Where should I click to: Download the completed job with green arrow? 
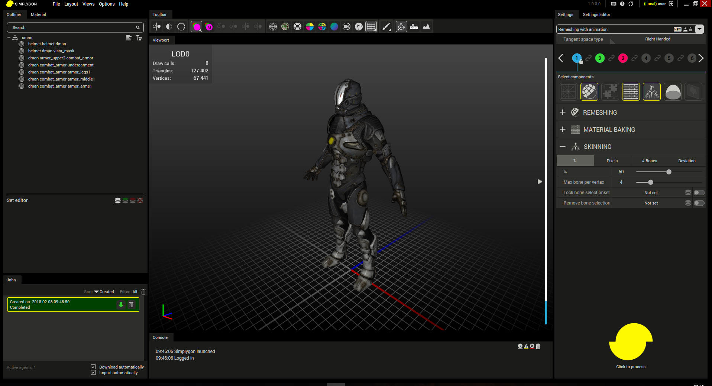pyautogui.click(x=121, y=305)
